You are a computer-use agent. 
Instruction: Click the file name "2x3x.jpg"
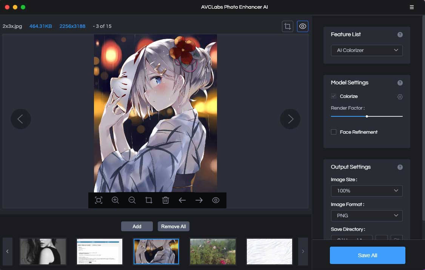click(12, 26)
